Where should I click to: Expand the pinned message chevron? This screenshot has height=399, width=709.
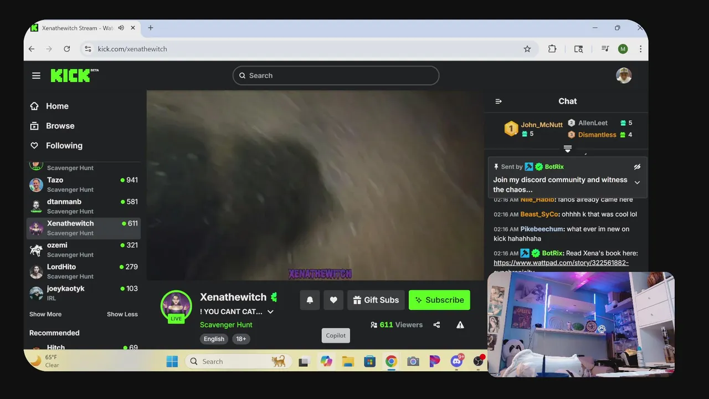pyautogui.click(x=637, y=182)
